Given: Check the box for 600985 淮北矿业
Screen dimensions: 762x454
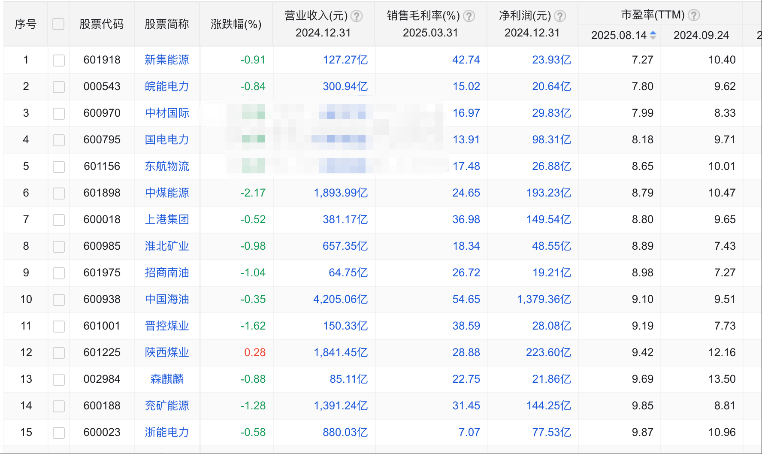Looking at the screenshot, I should coord(59,246).
